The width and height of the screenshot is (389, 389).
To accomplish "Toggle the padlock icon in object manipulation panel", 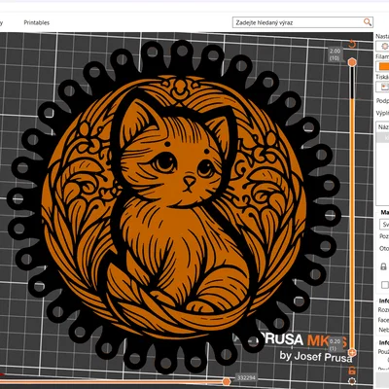I will tap(383, 266).
